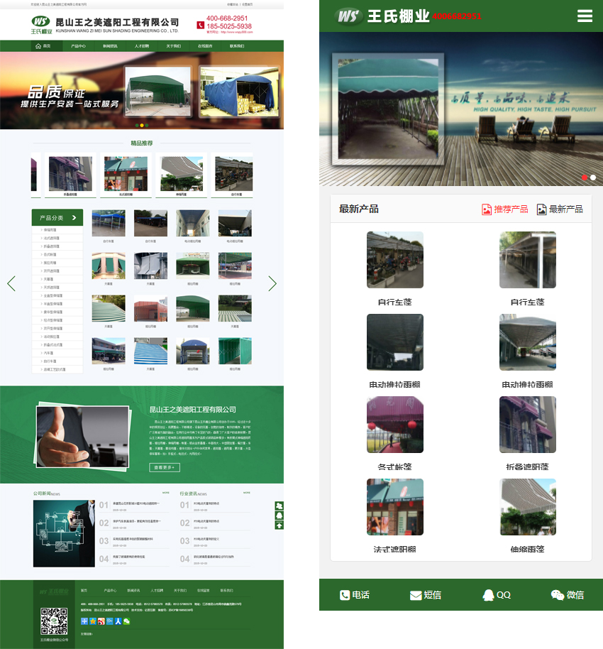The image size is (603, 649).
Task: Open the 伸缩雨篷 product thumbnail in mobile list
Action: 527,507
